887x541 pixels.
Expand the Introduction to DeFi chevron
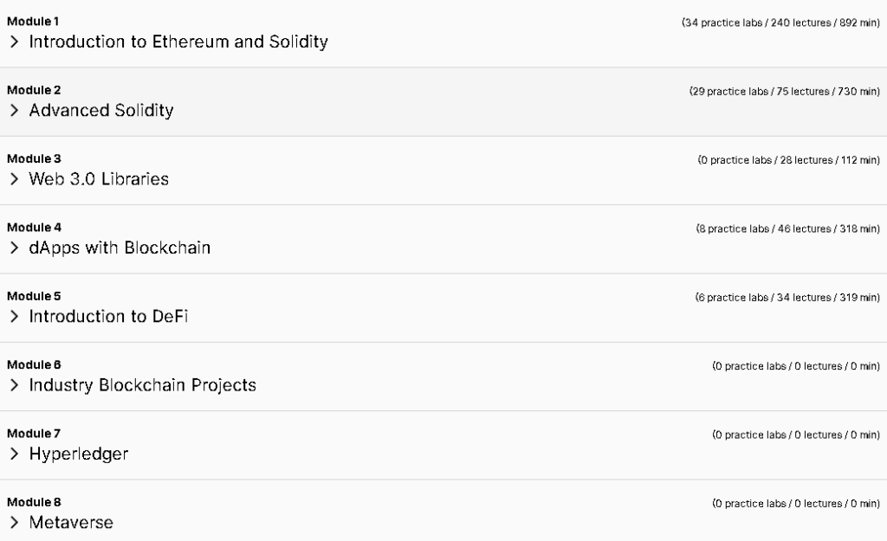click(15, 317)
